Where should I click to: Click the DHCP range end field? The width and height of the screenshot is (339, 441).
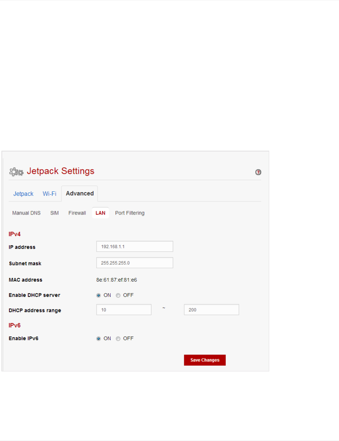(212, 310)
